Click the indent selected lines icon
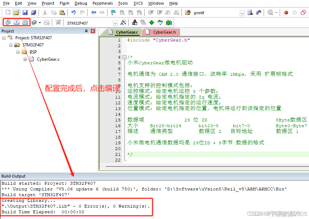This screenshot has height=219, width=309. pos(151,13)
